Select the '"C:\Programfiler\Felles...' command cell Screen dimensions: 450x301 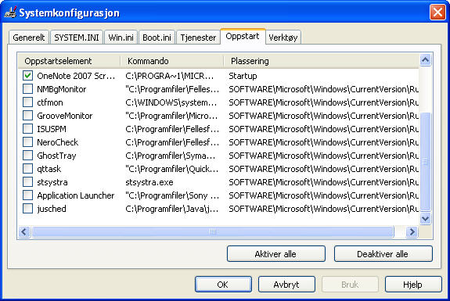tap(172, 89)
